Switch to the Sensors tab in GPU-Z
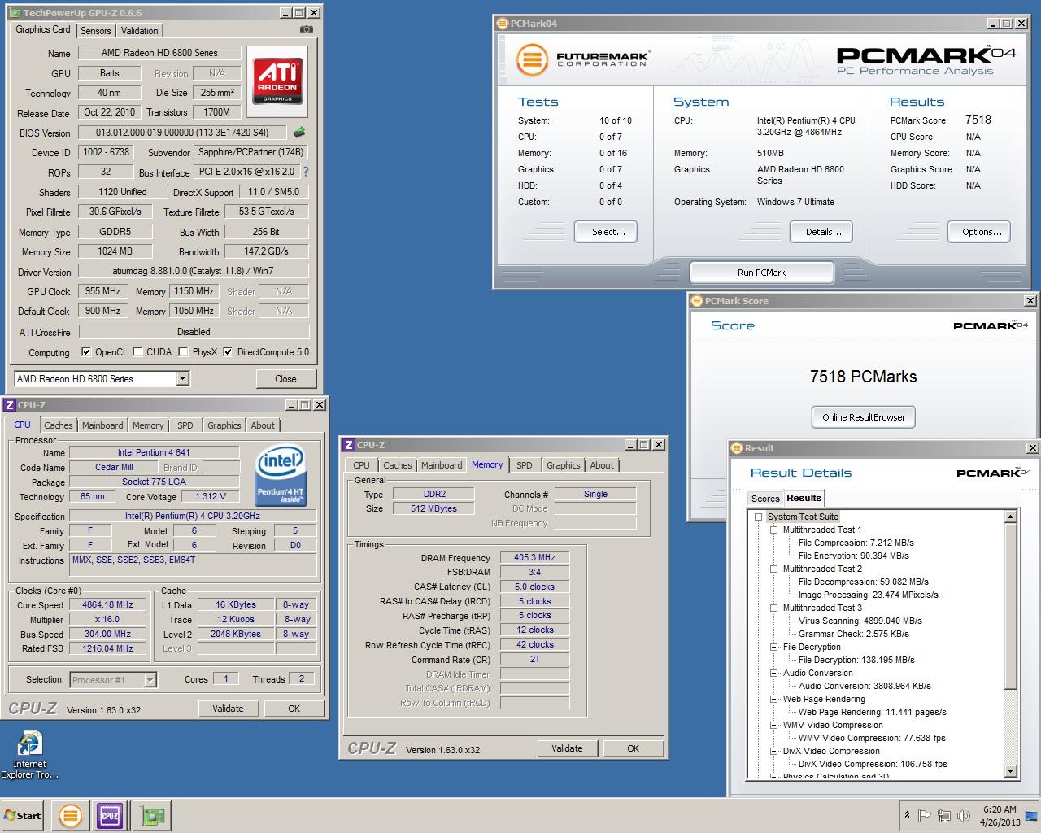 95,31
